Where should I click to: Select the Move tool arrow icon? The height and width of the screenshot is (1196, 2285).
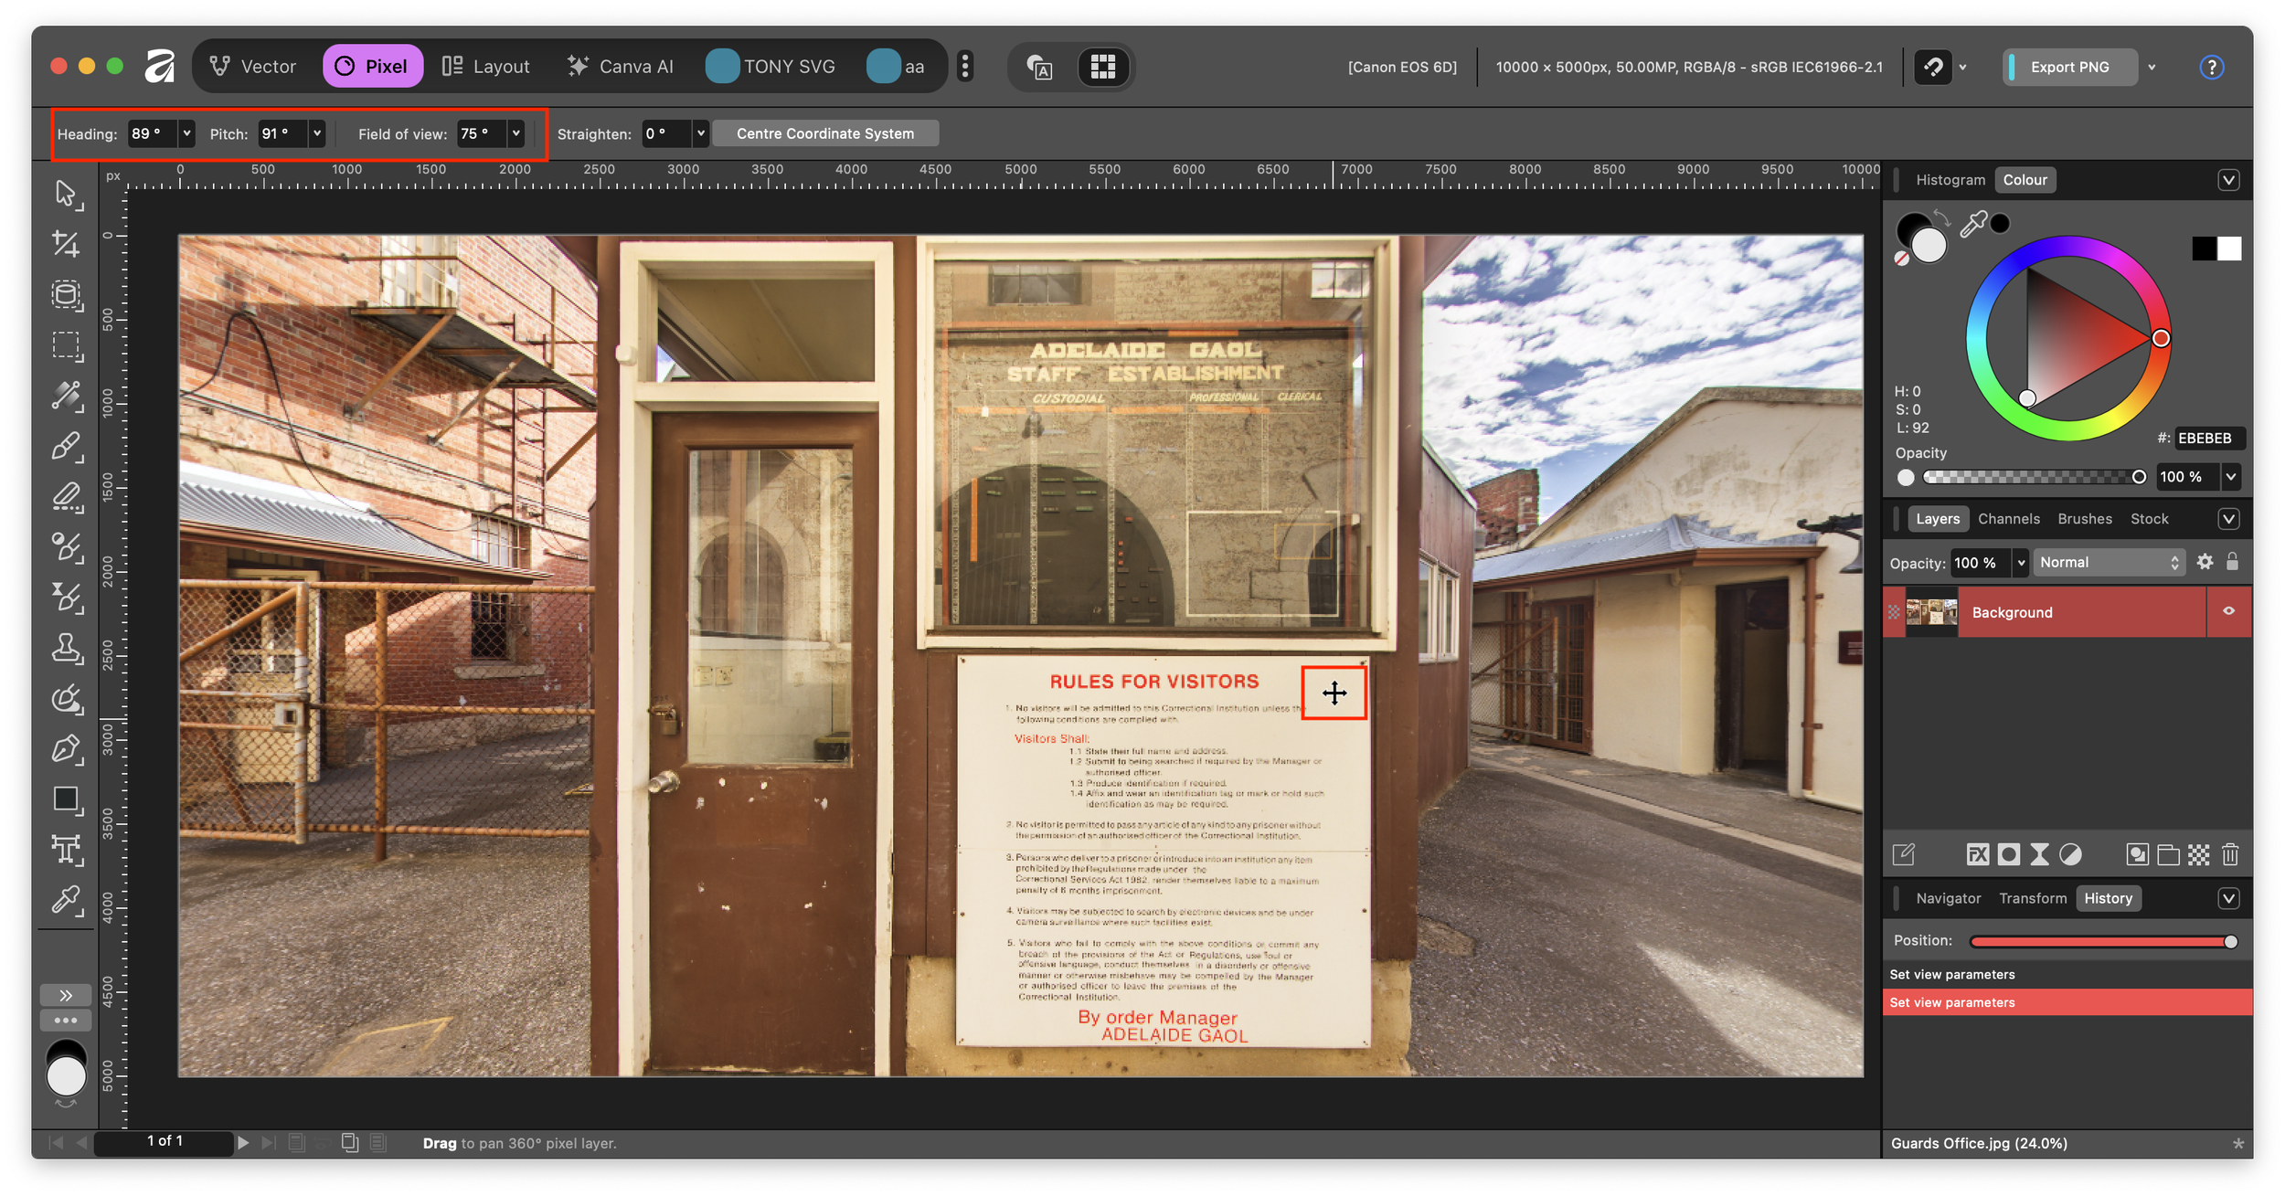pos(66,194)
